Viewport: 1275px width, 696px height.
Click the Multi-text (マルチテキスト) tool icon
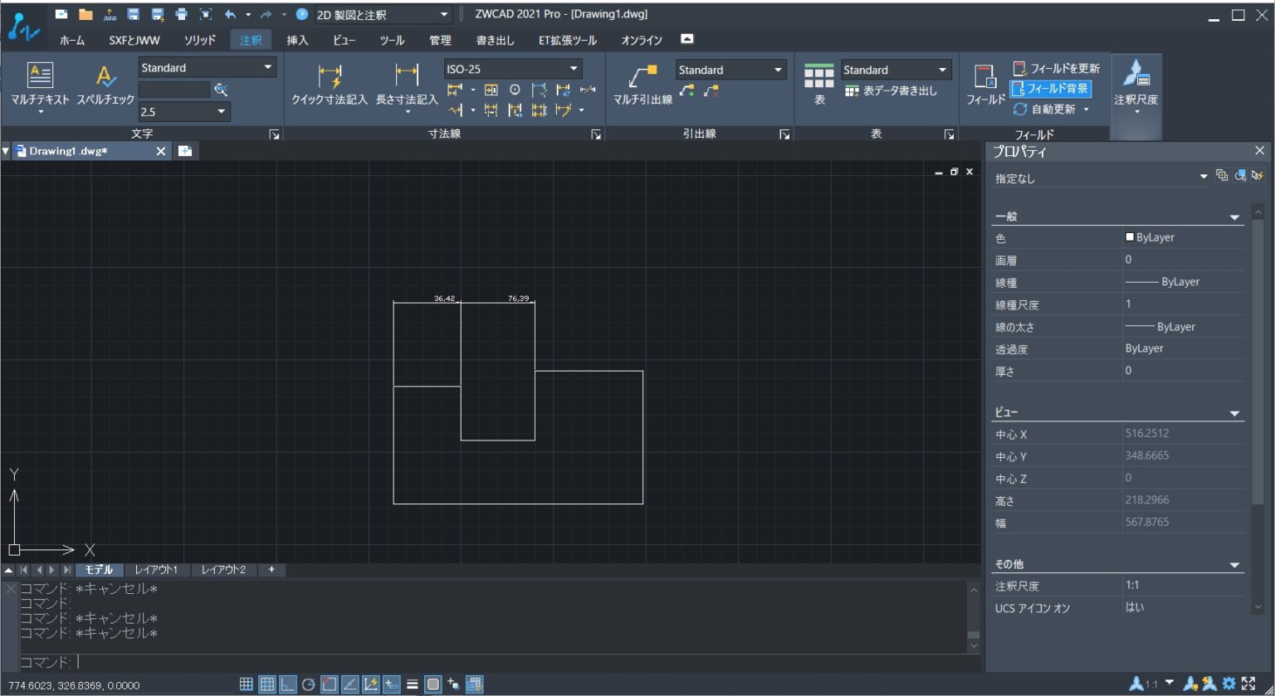(40, 75)
